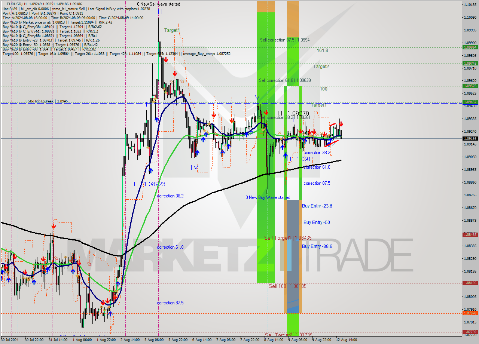Click the 'Buy %10 @ C_Entry61: 1.08991' line
The width and height of the screenshot is (479, 344).
pos(50,31)
